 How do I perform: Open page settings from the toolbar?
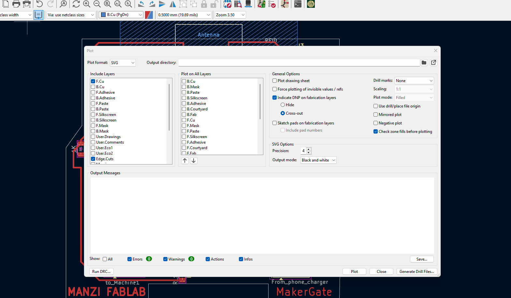(x=5, y=4)
